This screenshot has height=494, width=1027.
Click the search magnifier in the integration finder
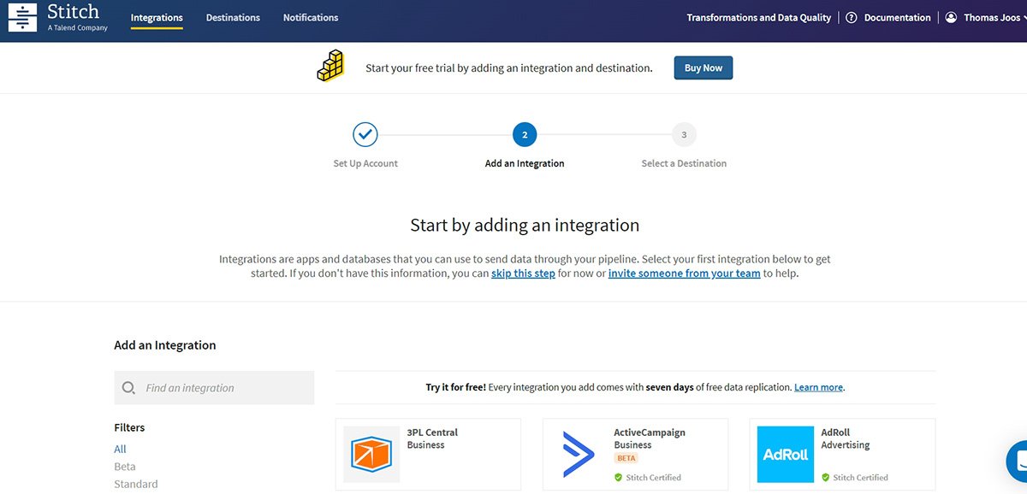129,387
